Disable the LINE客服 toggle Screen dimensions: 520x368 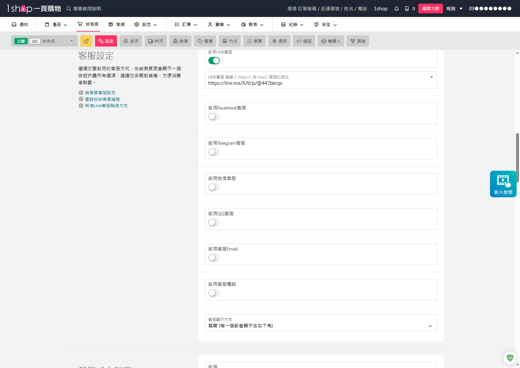[214, 61]
